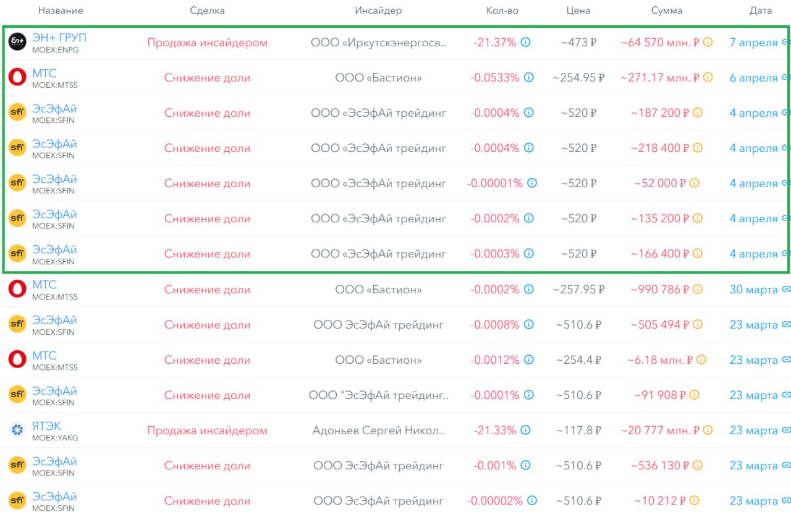Click coin icon beside ~20 777 млн. ₽
791x512 pixels.
pos(708,430)
